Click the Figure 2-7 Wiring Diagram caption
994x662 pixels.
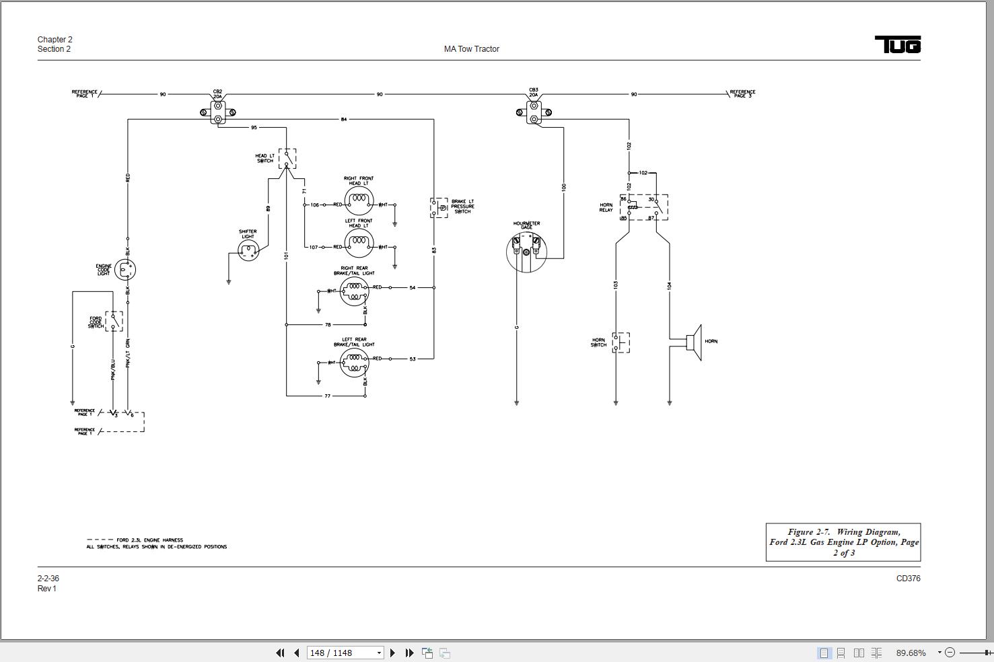click(x=844, y=542)
